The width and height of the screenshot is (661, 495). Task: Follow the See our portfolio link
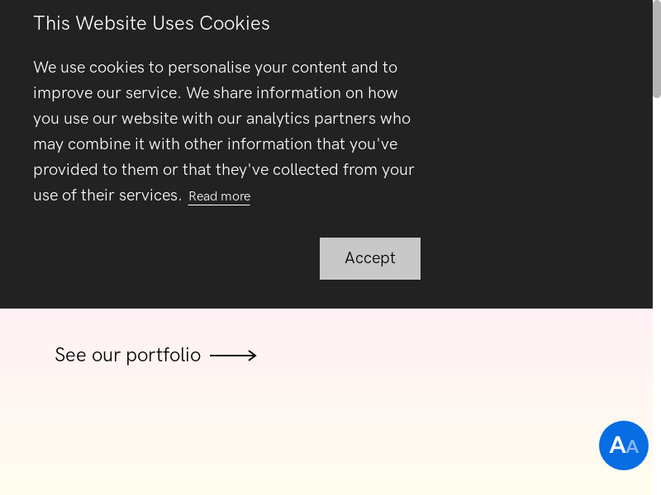pos(127,355)
